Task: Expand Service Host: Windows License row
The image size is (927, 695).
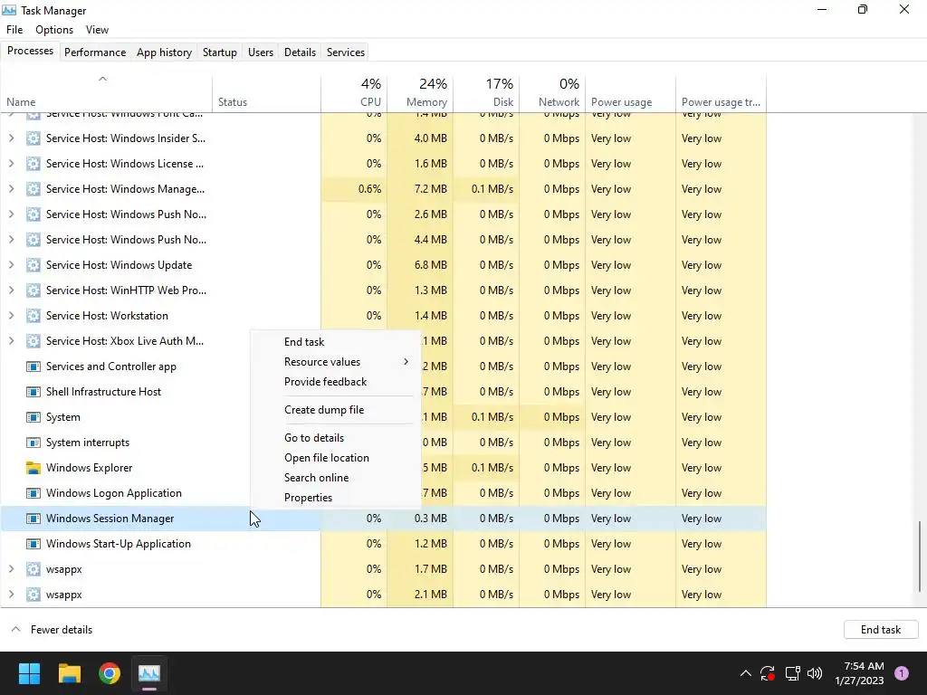Action: pos(11,164)
